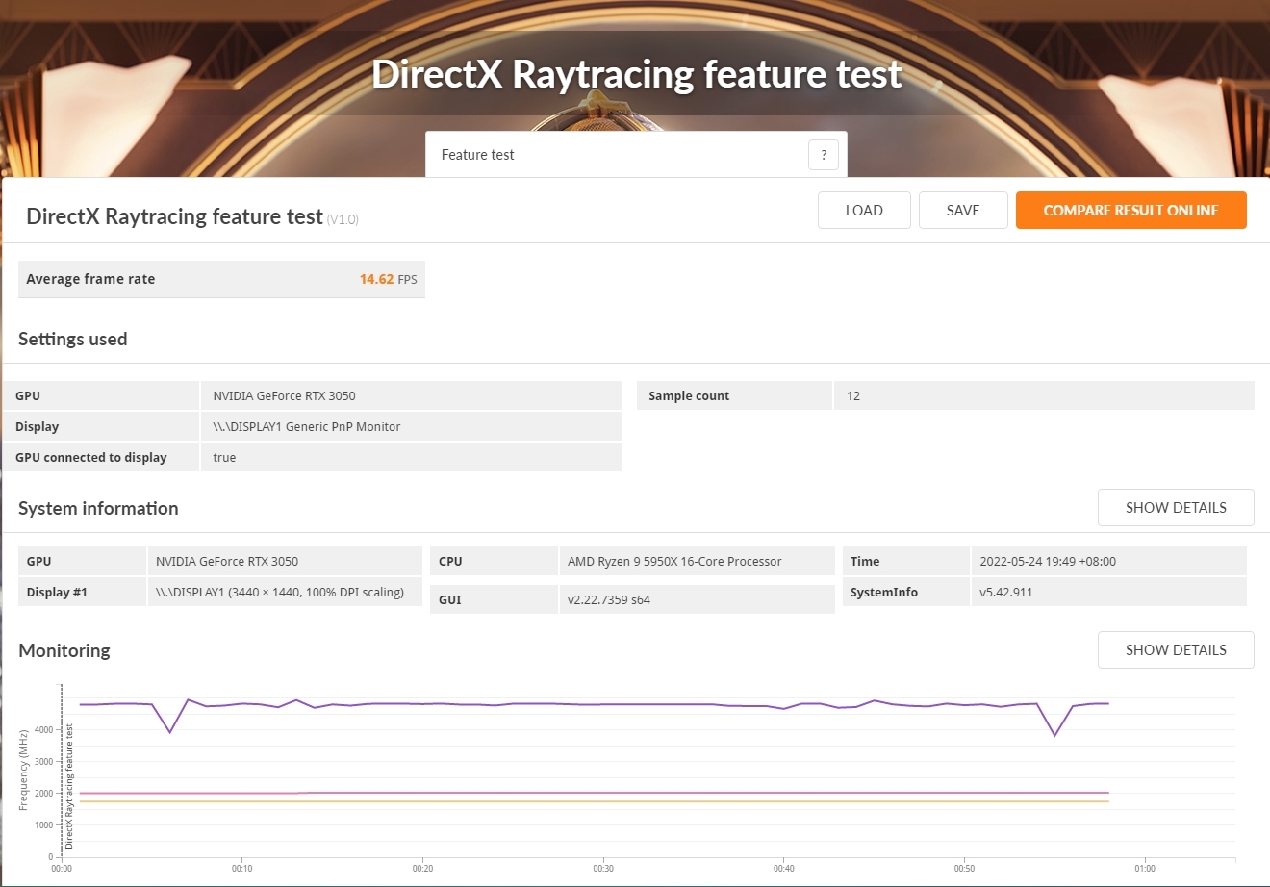The image size is (1270, 887).
Task: Show details for Monitoring section
Action: tap(1176, 650)
